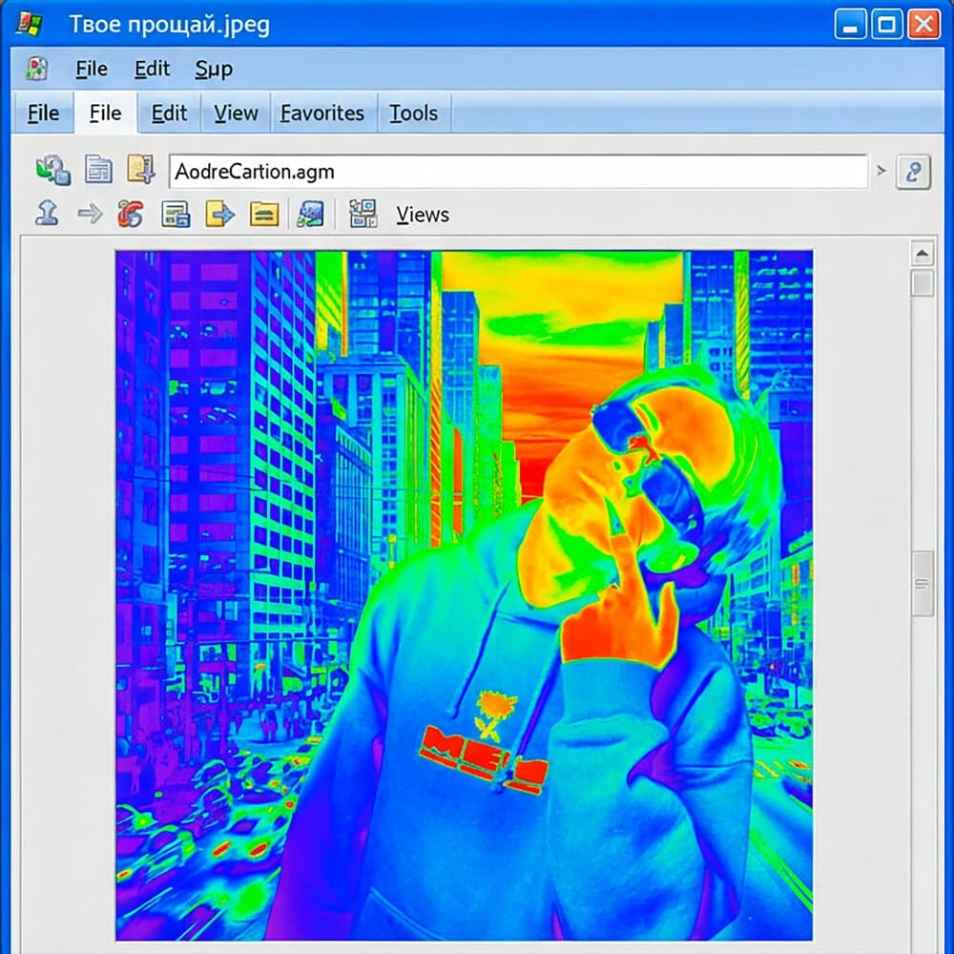This screenshot has width=954, height=954.
Task: Click the gray document icon near the address bar
Action: [x=98, y=171]
